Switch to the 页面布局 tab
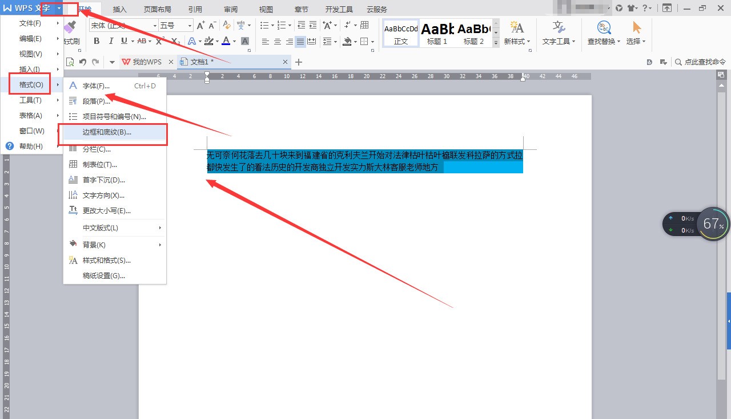Viewport: 731px width, 419px height. 157,10
